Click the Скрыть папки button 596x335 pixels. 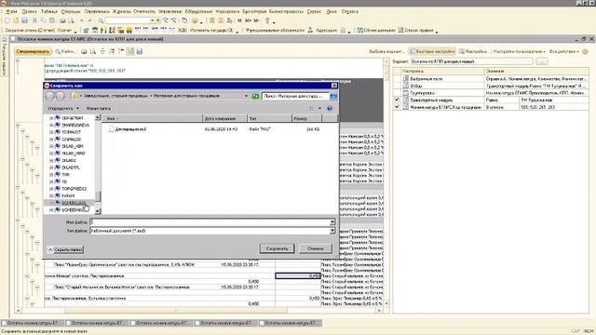tap(65, 249)
